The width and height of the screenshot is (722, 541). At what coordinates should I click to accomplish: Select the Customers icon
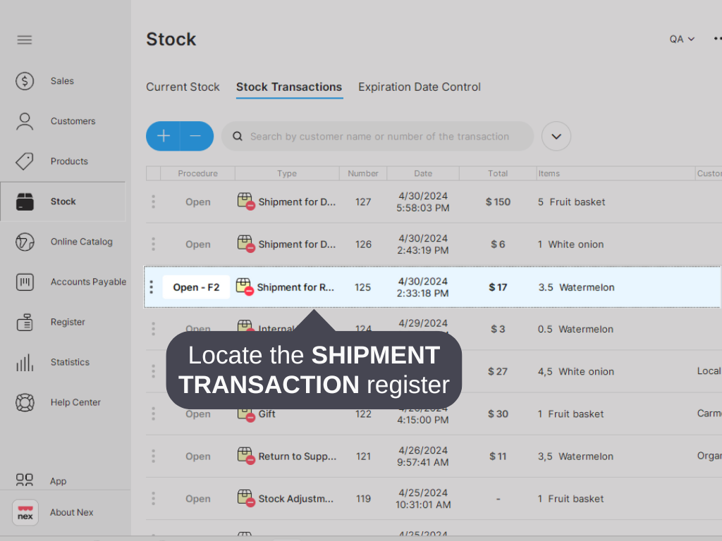(x=25, y=121)
